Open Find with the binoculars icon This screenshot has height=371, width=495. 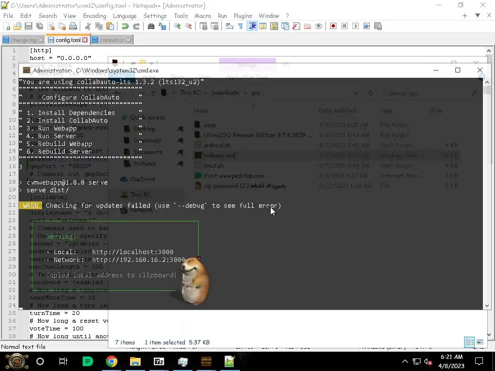point(151,26)
